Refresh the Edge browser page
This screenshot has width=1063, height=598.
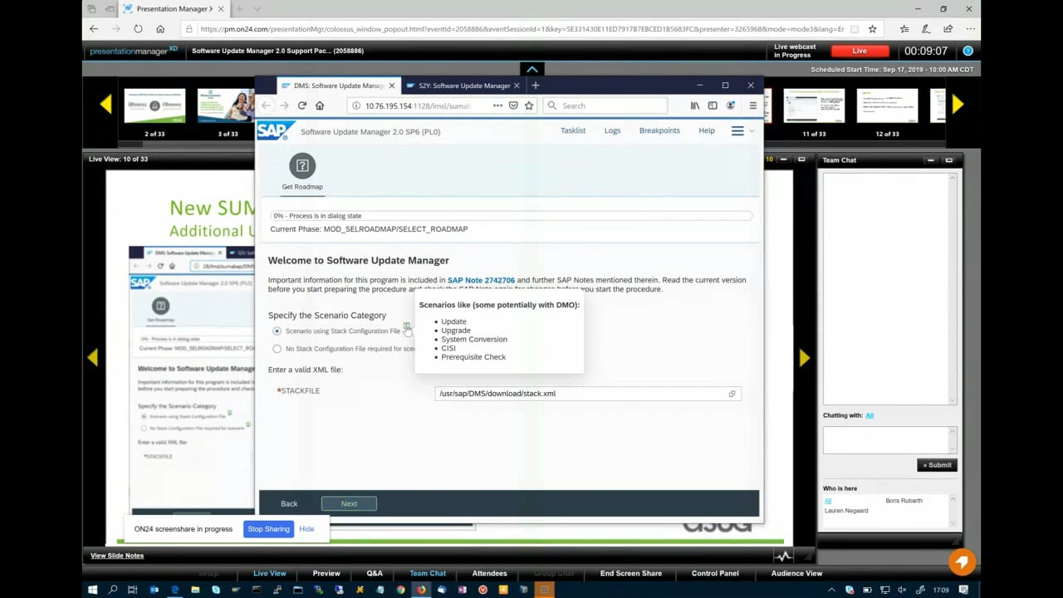138,28
